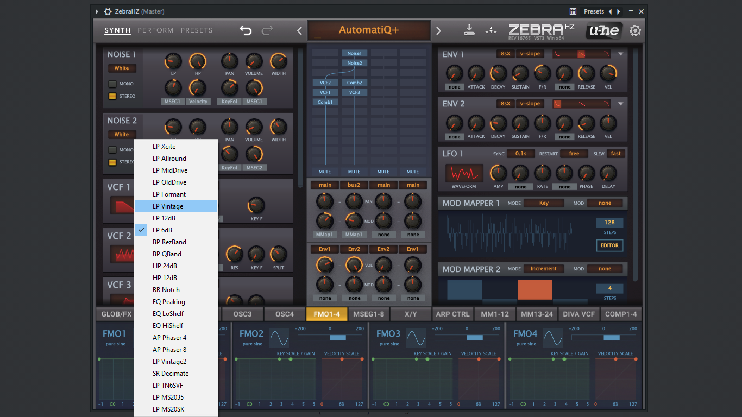Click the LFO 1 waveform display
742x417 pixels.
(464, 173)
